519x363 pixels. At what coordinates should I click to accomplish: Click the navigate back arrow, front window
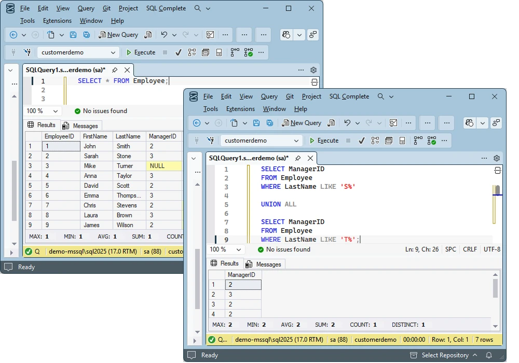tap(197, 123)
